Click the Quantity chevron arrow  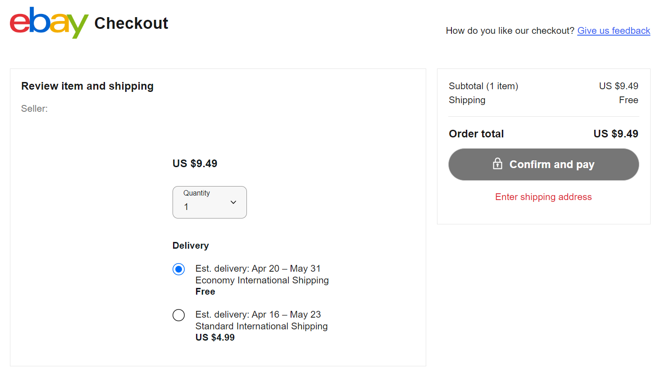coord(233,202)
